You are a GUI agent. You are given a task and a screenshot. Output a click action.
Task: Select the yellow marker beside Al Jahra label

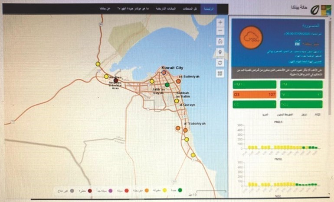[x=106, y=77]
